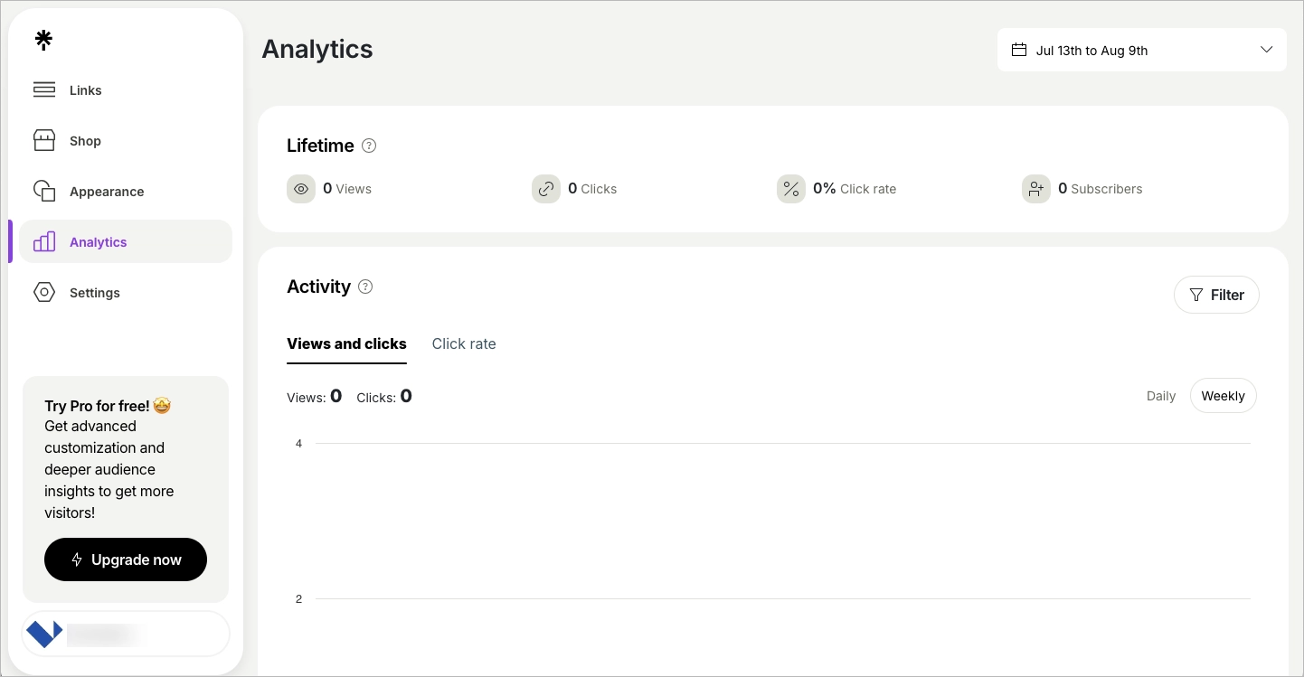Click the eye icon next to Views count

(x=301, y=189)
